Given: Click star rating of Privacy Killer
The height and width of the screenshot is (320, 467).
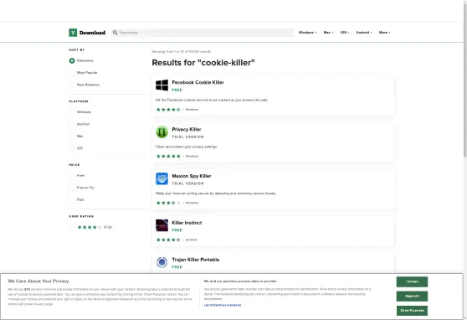Looking at the screenshot, I should pos(168,157).
